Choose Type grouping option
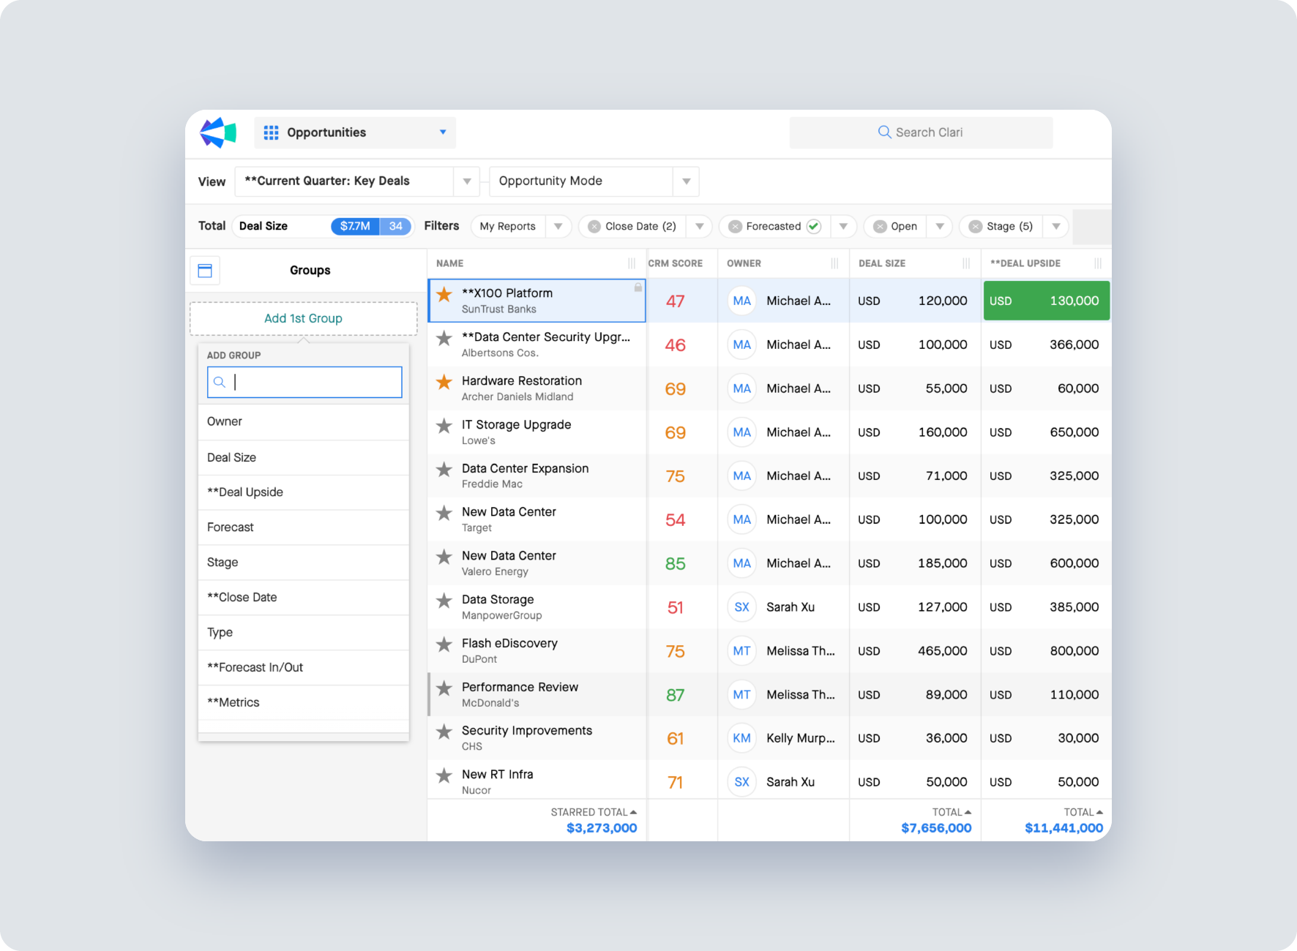Image resolution: width=1297 pixels, height=951 pixels. (304, 633)
